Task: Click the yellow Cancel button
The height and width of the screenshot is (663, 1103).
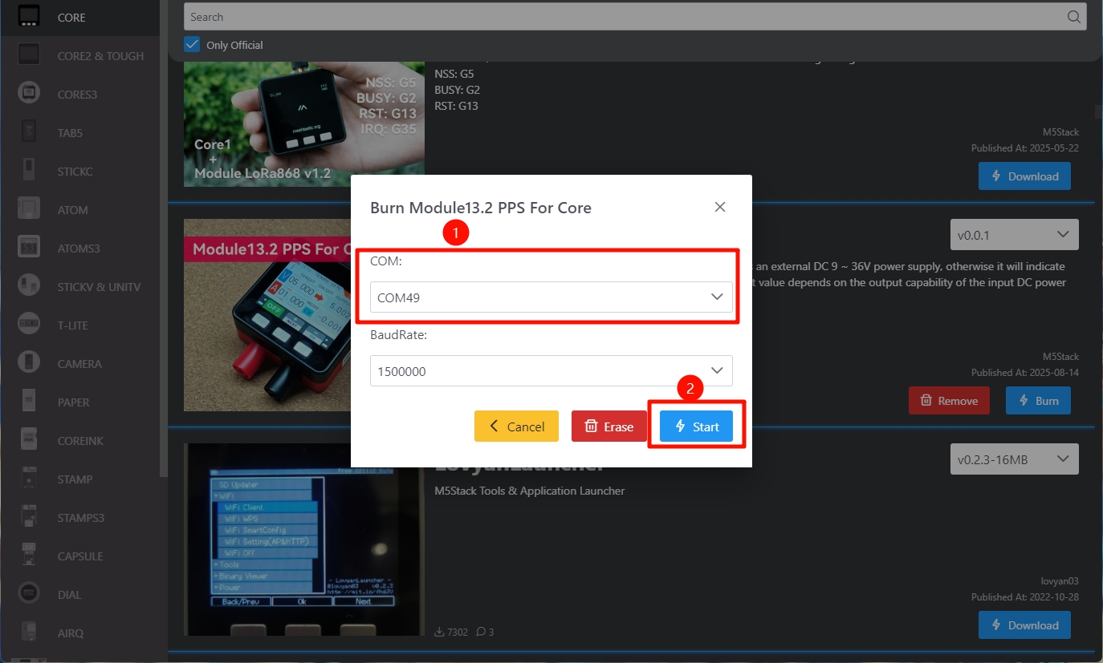Action: coord(516,427)
